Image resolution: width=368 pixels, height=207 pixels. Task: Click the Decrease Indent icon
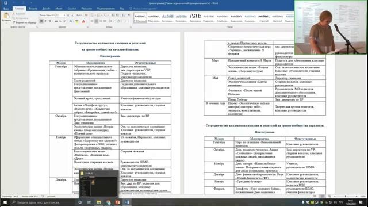[113, 16]
